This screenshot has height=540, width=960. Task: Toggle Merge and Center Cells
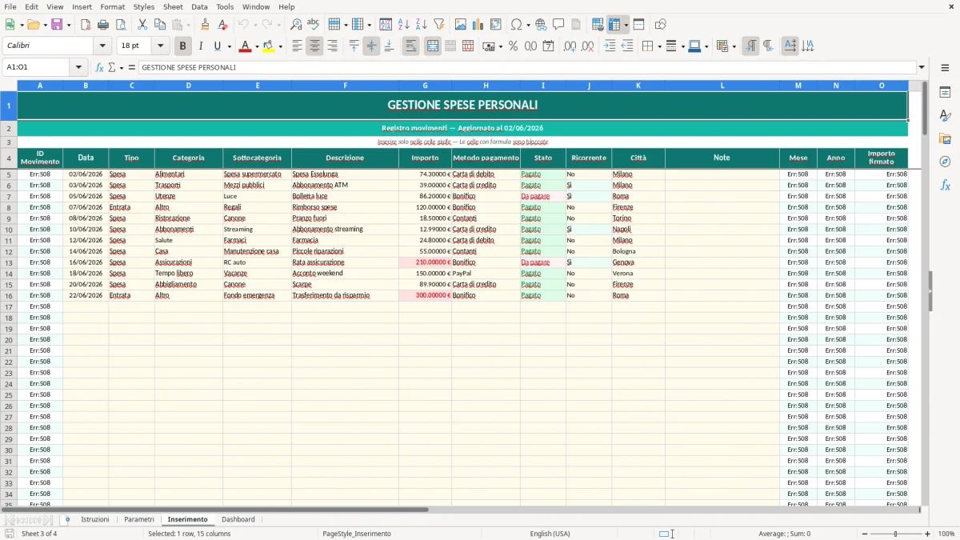pyautogui.click(x=433, y=46)
